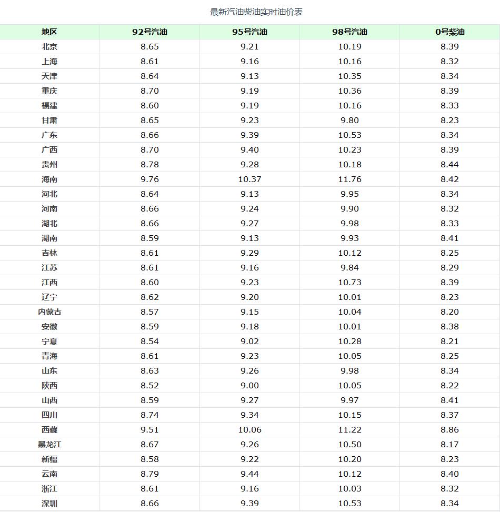
Task: Select 陕西's 92号汽油 price 8.52
Action: [x=149, y=386]
